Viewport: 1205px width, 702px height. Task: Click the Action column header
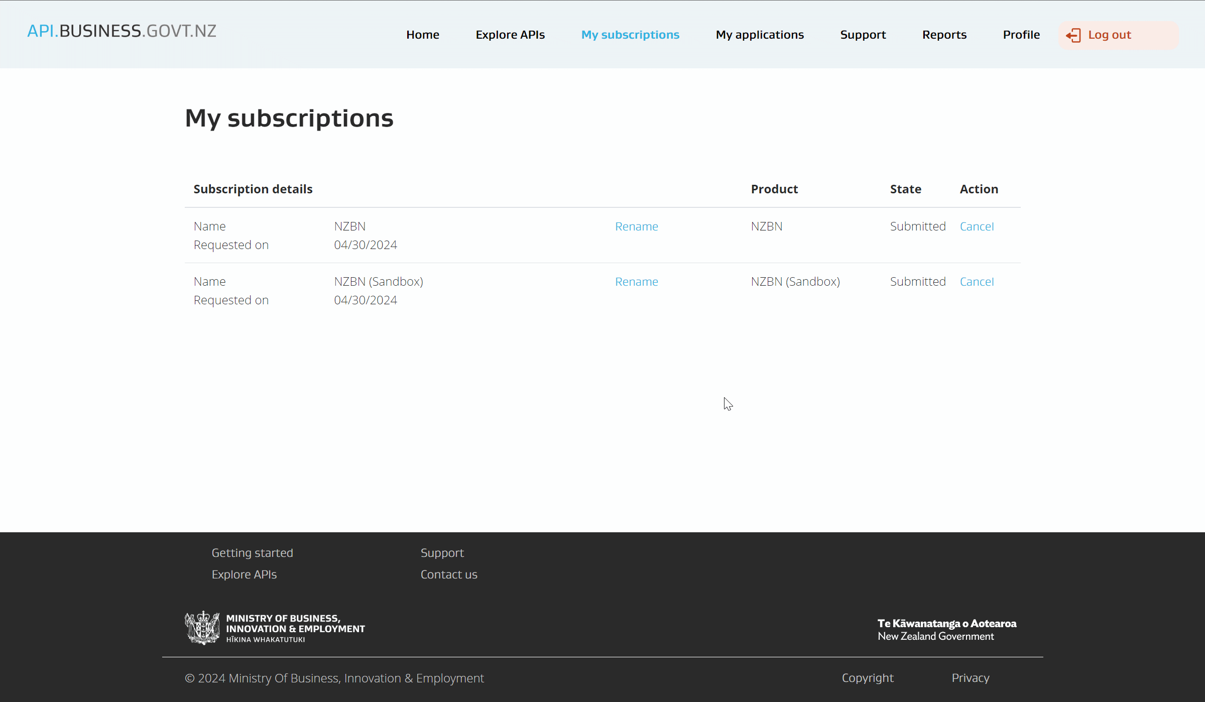(x=979, y=189)
